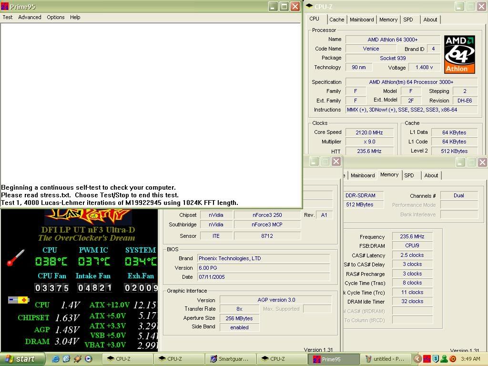This screenshot has width=488, height=366.
Task: Open About tab in lower-right CPU-Z window
Action: click(431, 175)
